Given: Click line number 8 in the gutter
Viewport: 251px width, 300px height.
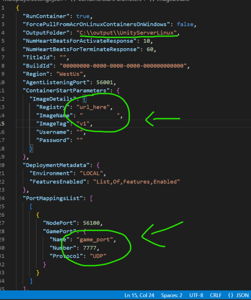Looking at the screenshot, I should pos(3,66).
